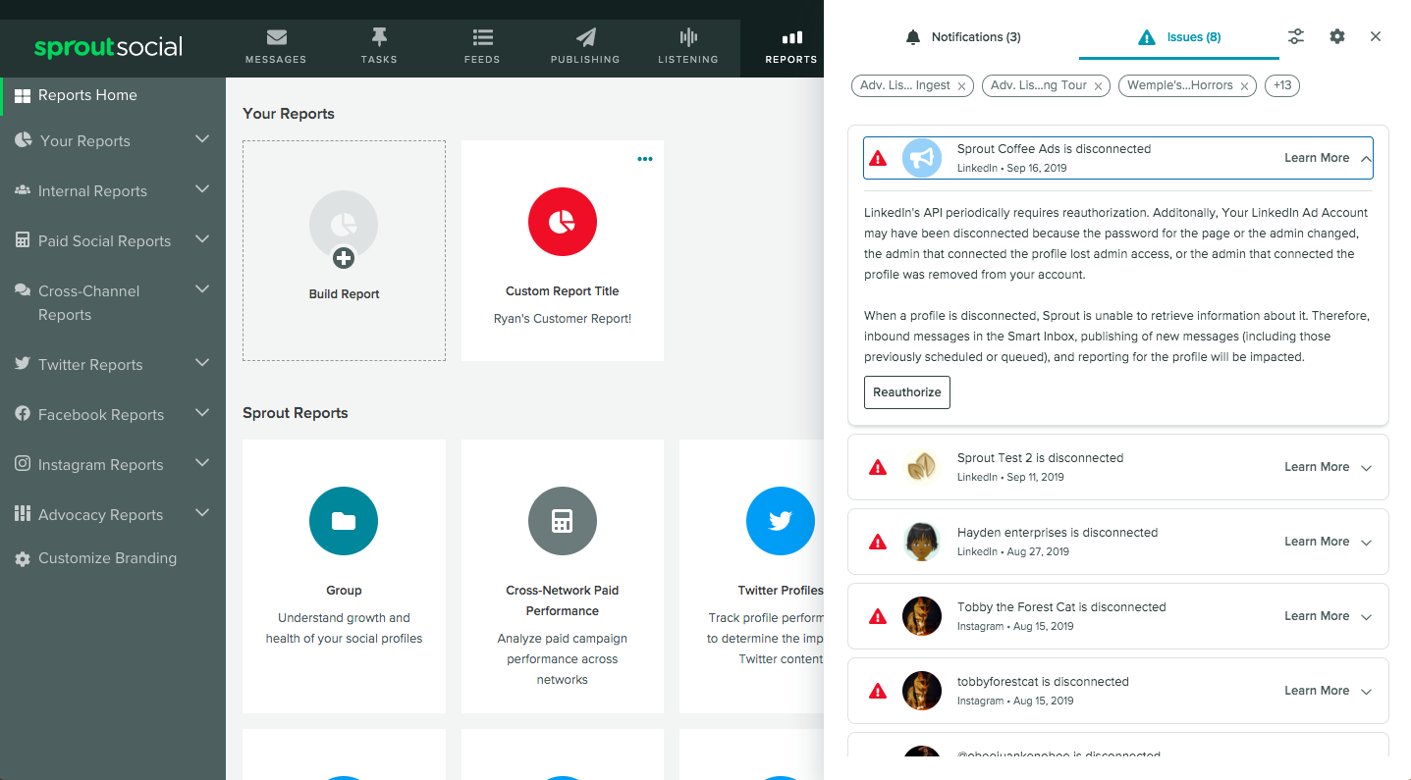Screen dimensions: 1411x780
Task: Click the warning icon for Sprout Coffee Ads
Action: tap(878, 158)
